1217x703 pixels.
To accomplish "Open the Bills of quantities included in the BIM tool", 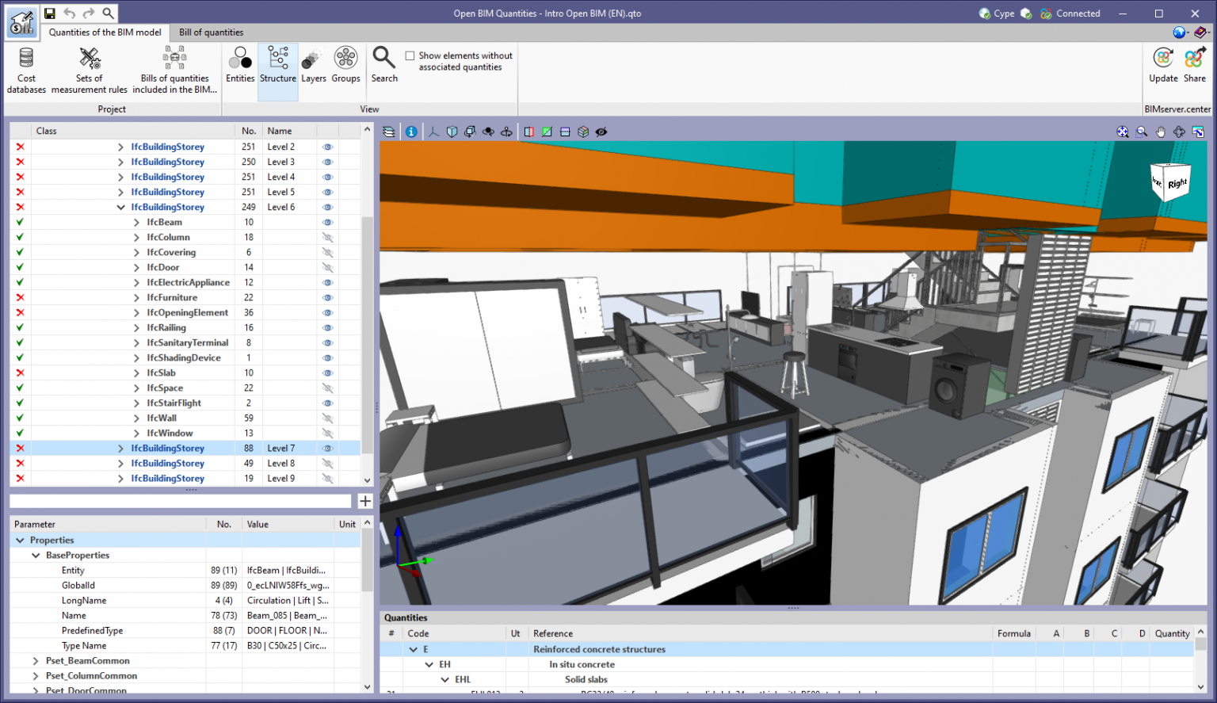I will point(174,68).
